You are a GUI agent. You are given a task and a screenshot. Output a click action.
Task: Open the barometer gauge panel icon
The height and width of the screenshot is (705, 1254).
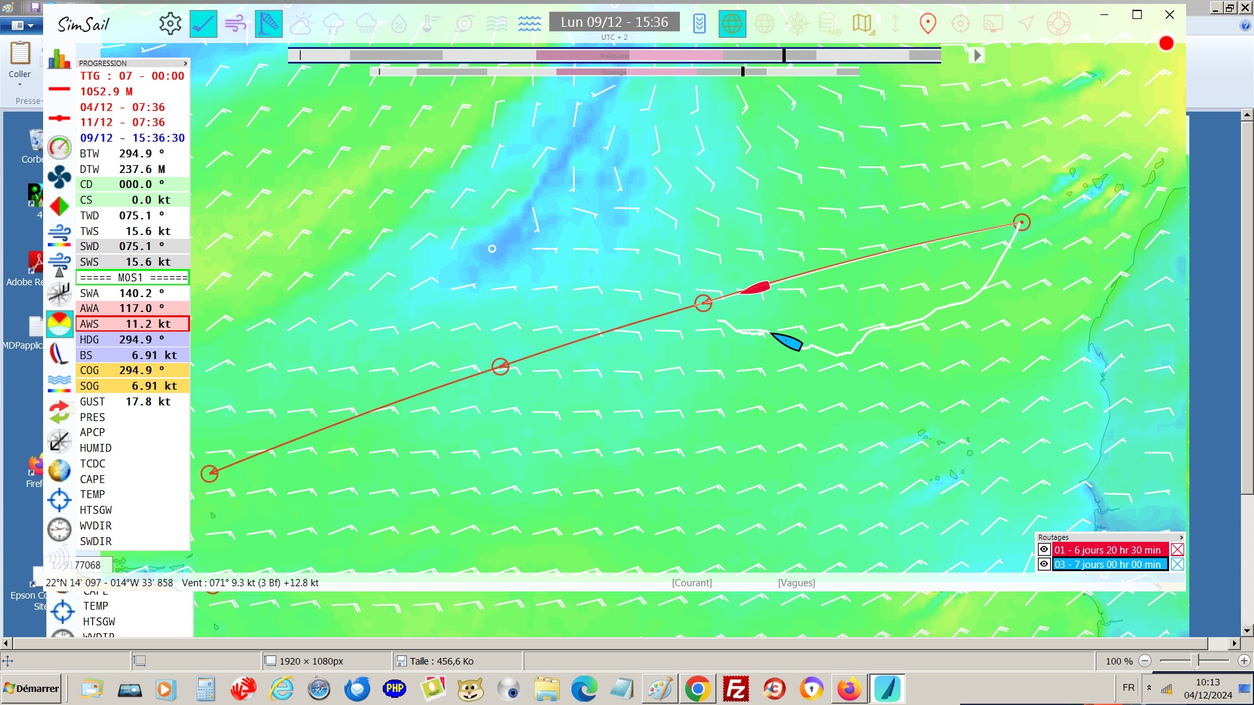(x=59, y=148)
